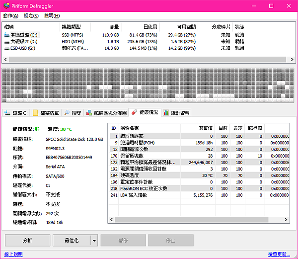Click the 分析 button
Viewport: 298px width, 259px height.
click(x=27, y=241)
